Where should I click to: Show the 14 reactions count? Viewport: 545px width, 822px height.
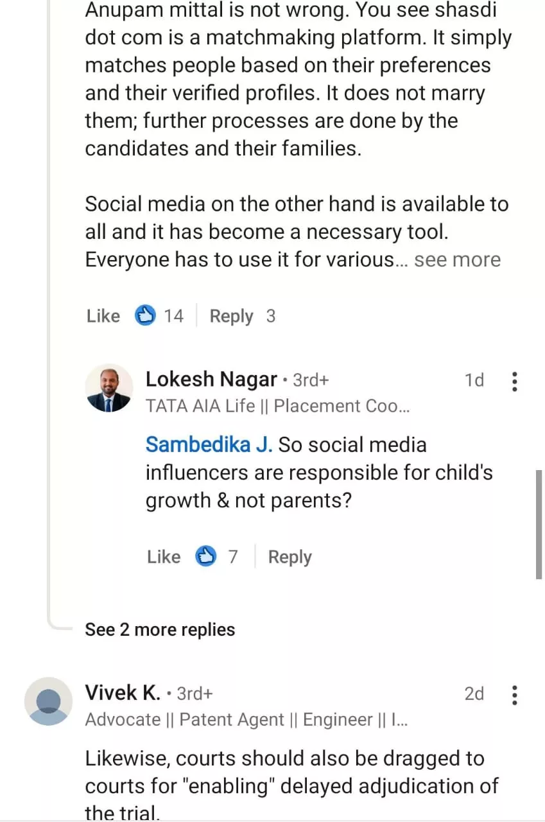click(x=173, y=316)
